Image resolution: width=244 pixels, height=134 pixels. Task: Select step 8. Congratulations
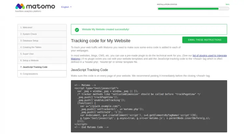pos(42,74)
